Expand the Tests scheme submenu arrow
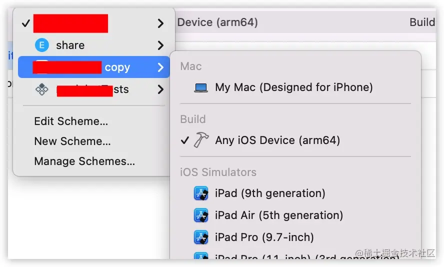Viewport: 444px width, 267px height. click(x=160, y=89)
